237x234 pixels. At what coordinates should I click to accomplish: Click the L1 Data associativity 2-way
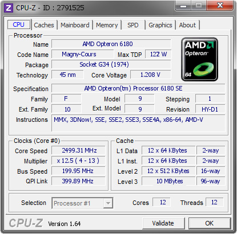point(211,150)
